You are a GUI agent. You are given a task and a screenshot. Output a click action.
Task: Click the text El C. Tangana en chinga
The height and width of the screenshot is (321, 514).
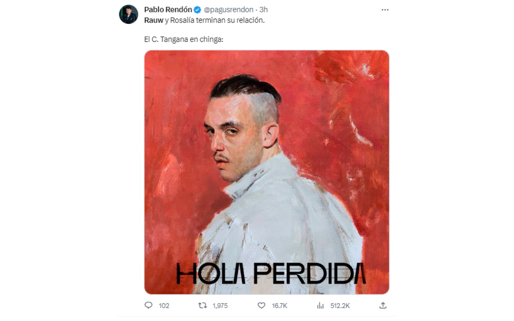pos(183,39)
